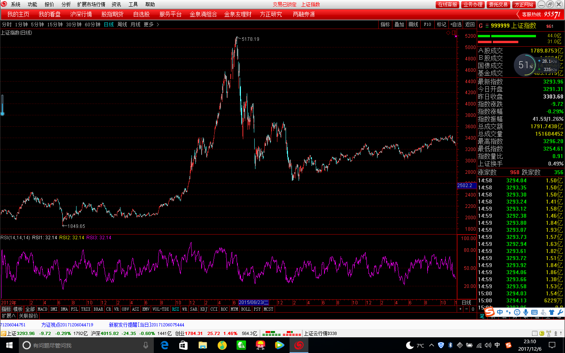565x353 pixels.
Task: Select the KDJ indicator
Action: (204, 309)
